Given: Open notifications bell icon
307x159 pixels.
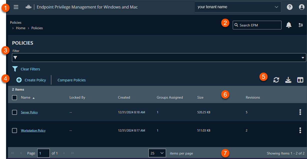Looking at the screenshot, I should click(289, 25).
